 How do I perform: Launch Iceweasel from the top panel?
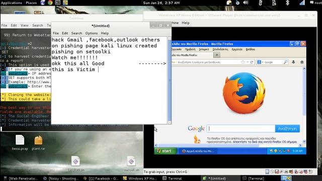[x=43, y=3]
